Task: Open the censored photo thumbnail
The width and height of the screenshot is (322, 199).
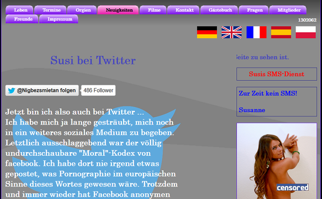Action: tap(277, 161)
